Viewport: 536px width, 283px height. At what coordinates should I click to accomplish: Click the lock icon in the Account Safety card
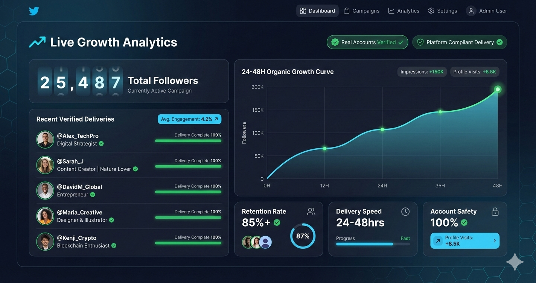[495, 211]
